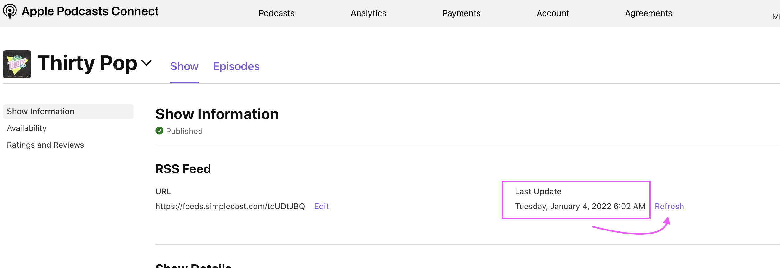Screen dimensions: 780x268
Task: Click the Refresh link for the feed
Action: (x=669, y=206)
